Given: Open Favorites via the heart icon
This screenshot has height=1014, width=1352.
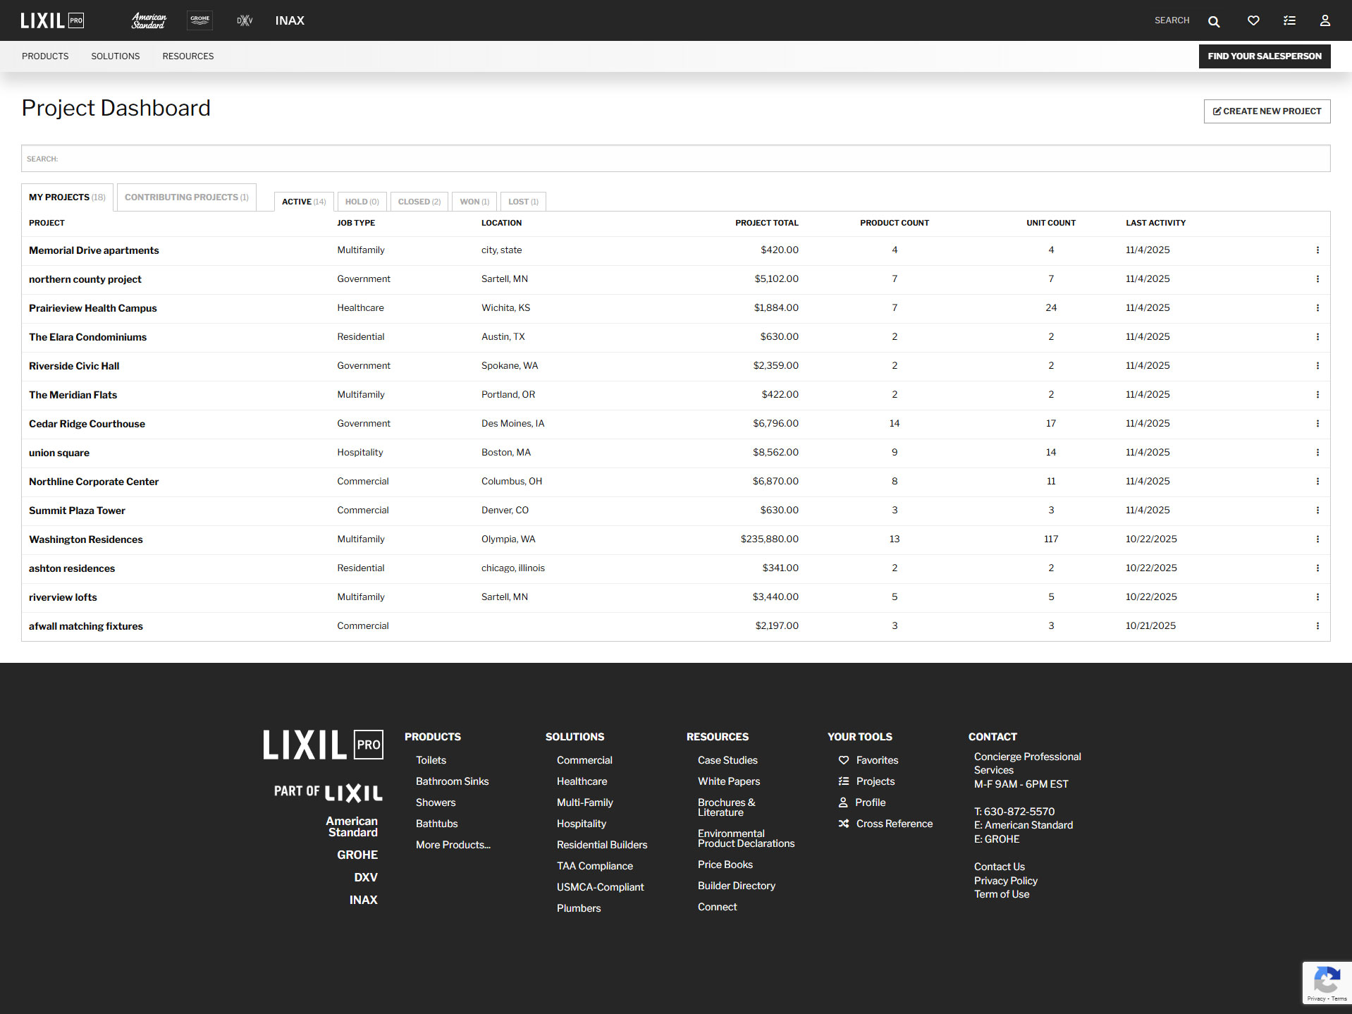Looking at the screenshot, I should 1253,20.
